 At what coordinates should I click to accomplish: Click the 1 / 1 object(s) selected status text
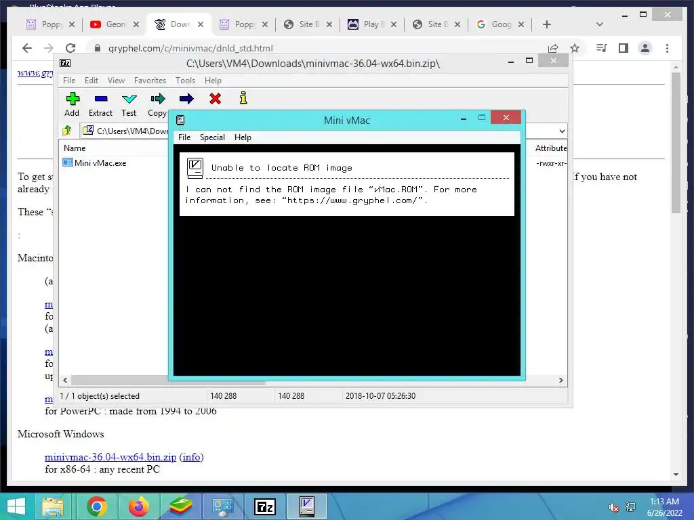click(100, 395)
